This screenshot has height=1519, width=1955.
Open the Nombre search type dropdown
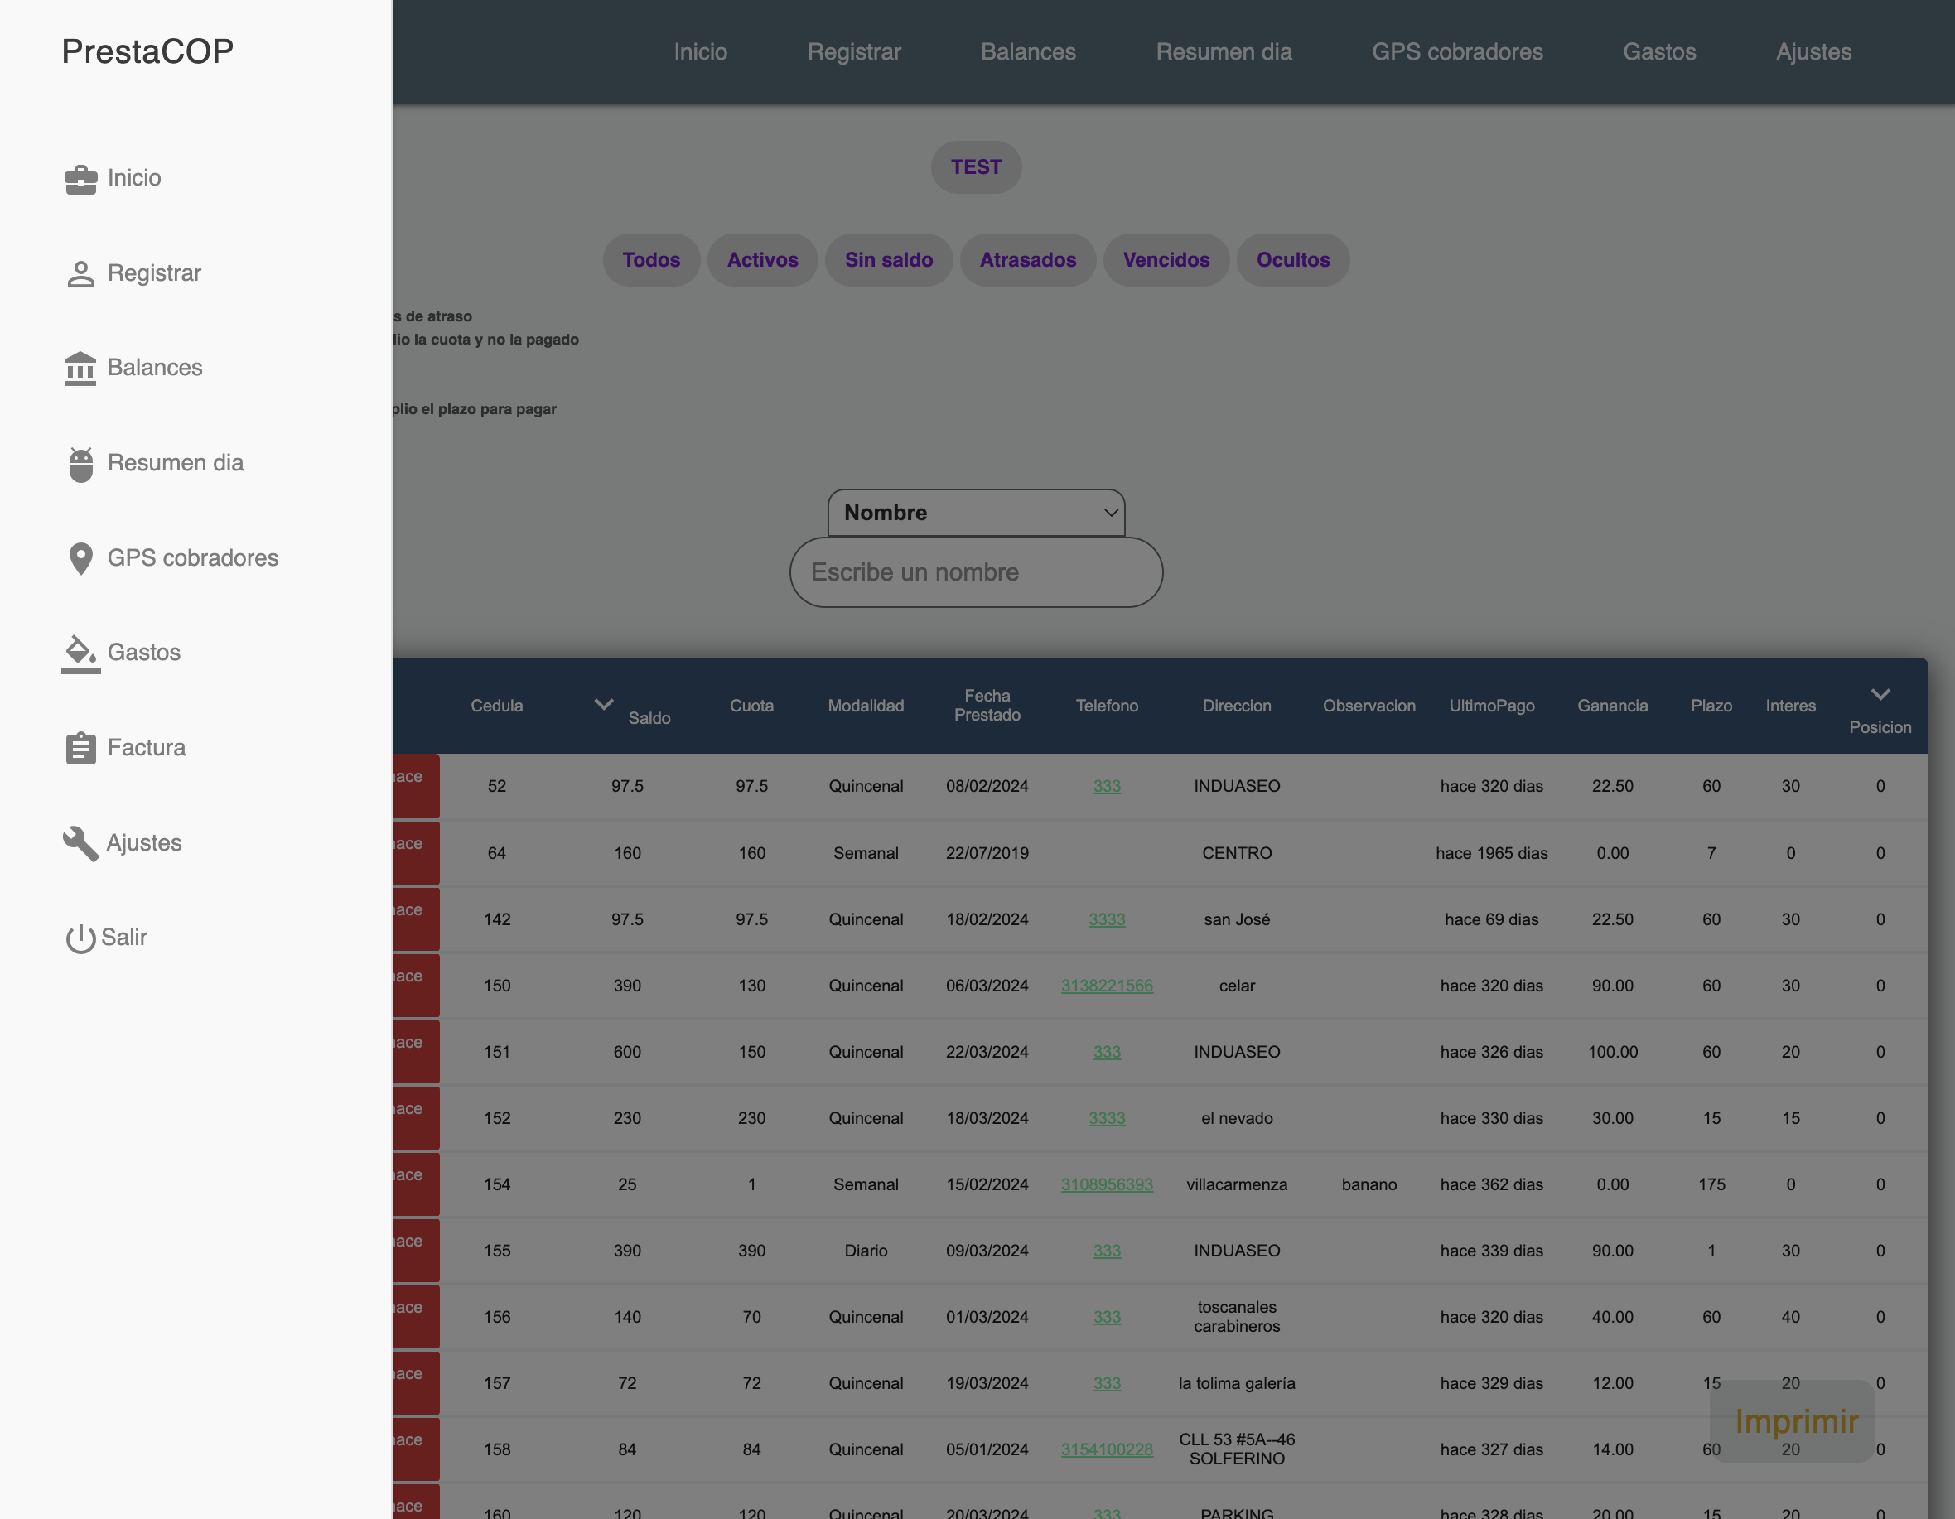click(x=976, y=513)
